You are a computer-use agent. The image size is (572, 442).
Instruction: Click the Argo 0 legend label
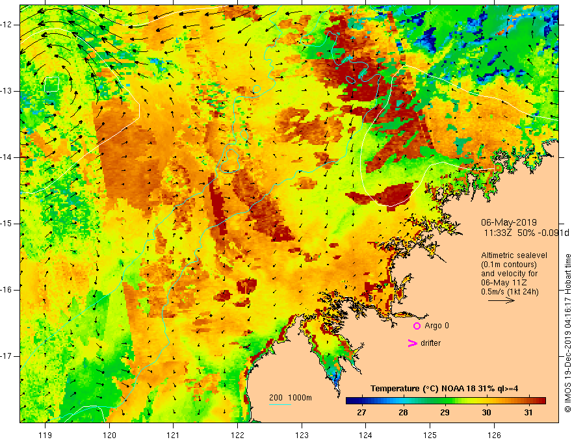[x=437, y=326]
